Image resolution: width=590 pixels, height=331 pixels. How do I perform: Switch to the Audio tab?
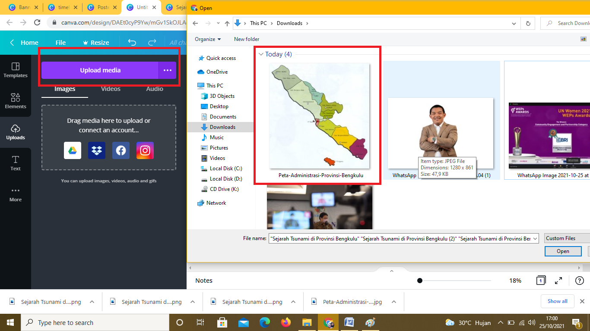click(155, 89)
